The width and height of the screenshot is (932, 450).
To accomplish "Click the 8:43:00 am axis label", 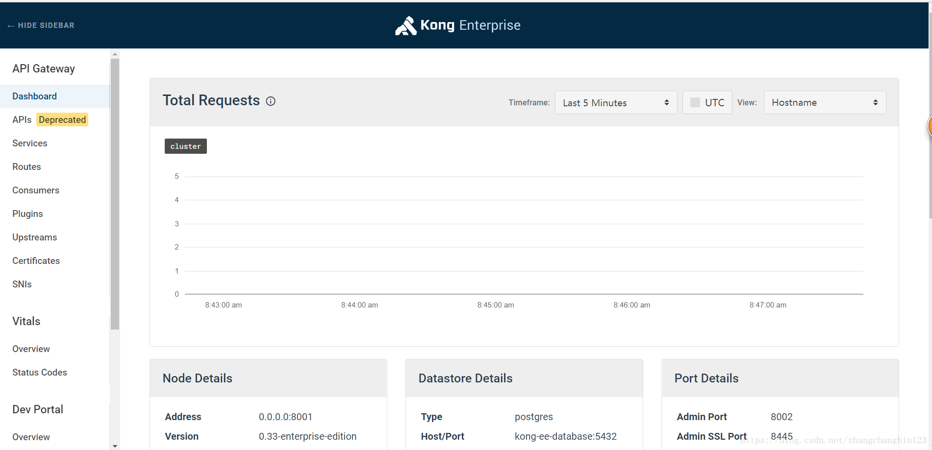I will [224, 305].
